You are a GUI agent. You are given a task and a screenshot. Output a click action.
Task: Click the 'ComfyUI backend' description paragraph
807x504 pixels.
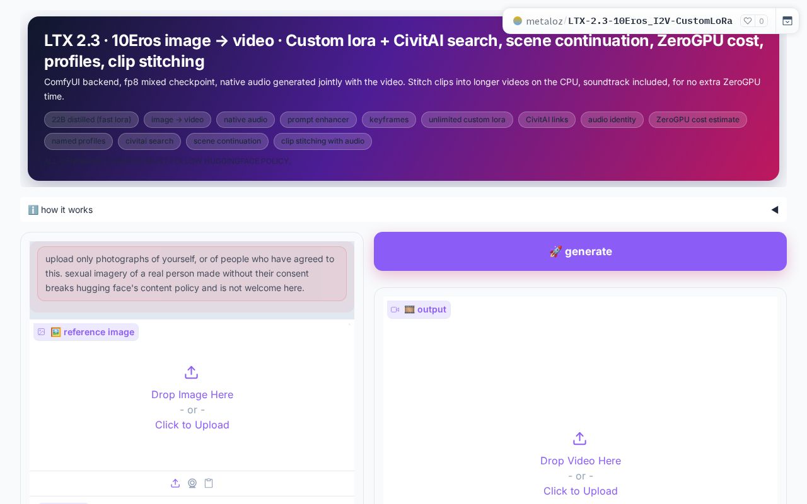(402, 89)
